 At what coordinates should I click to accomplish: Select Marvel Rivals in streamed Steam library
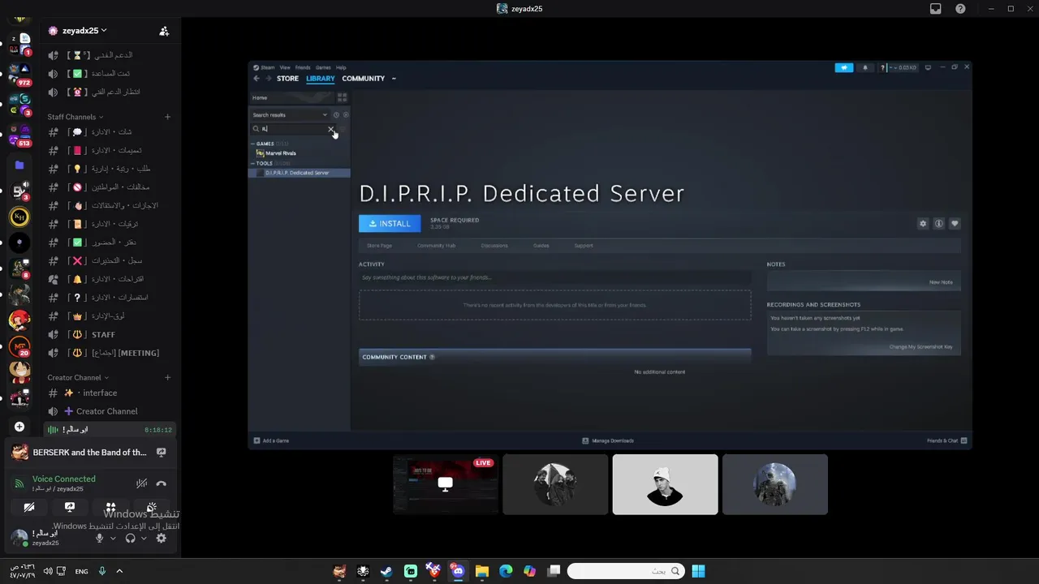pyautogui.click(x=280, y=153)
